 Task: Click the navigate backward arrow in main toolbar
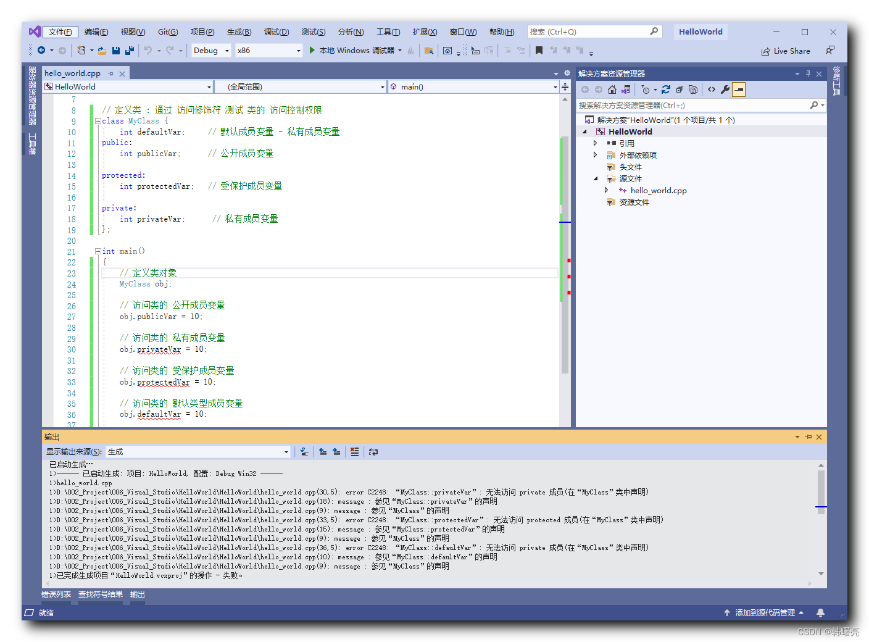pyautogui.click(x=41, y=51)
